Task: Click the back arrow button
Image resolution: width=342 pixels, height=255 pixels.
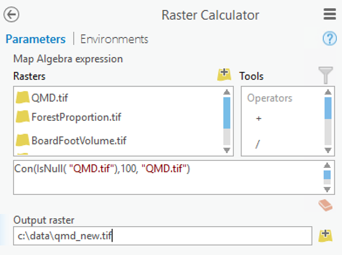Action: 12,15
